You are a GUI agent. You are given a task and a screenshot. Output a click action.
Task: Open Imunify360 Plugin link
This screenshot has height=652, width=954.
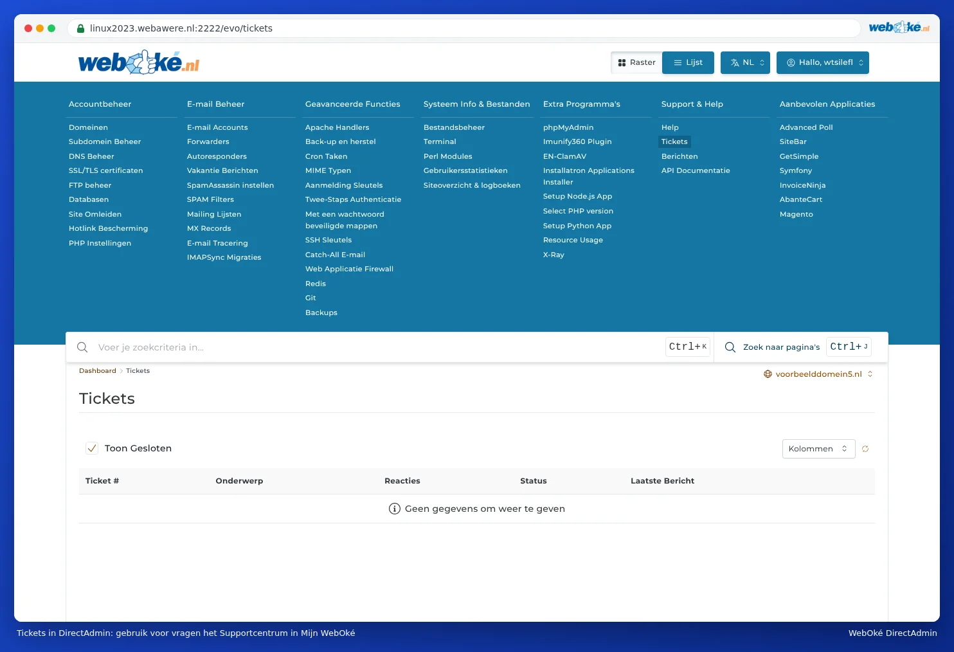pos(577,141)
